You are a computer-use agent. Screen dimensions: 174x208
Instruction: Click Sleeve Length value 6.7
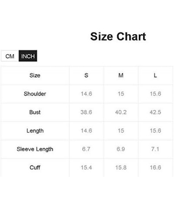86,149
